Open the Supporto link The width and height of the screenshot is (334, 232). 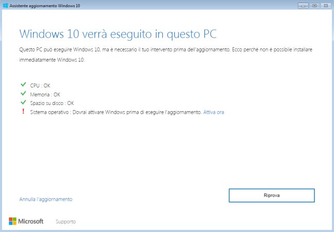pos(66,222)
